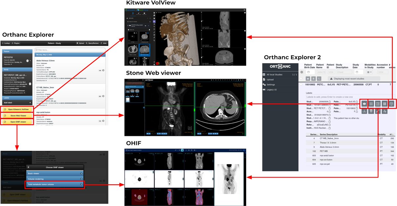Select the Thorax I.V. 3.0mm series row
Viewport: 397px width, 206px height.
[x=350, y=143]
